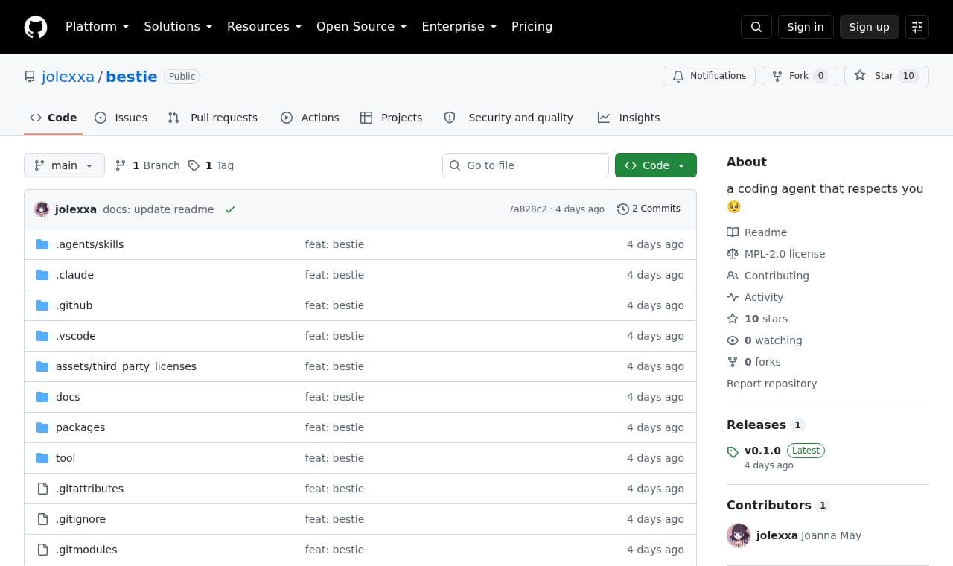Click the folder icon for .agents/skills
Viewport: 953px width, 566px height.
tap(42, 244)
